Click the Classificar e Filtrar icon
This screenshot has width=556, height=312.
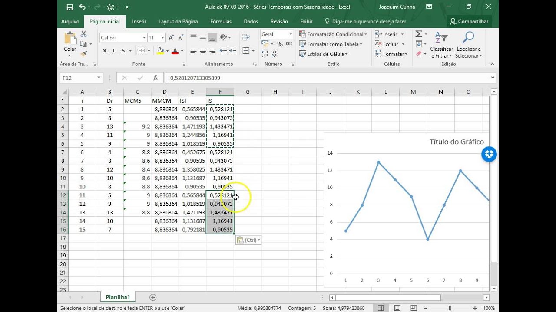[x=441, y=45]
